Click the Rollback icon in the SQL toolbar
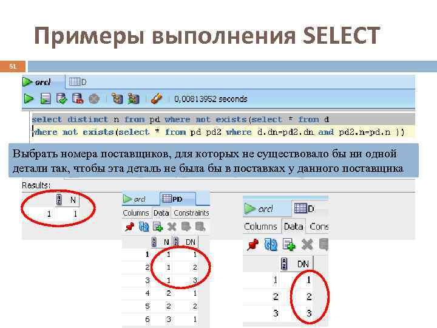437x328 pixels. coord(78,99)
